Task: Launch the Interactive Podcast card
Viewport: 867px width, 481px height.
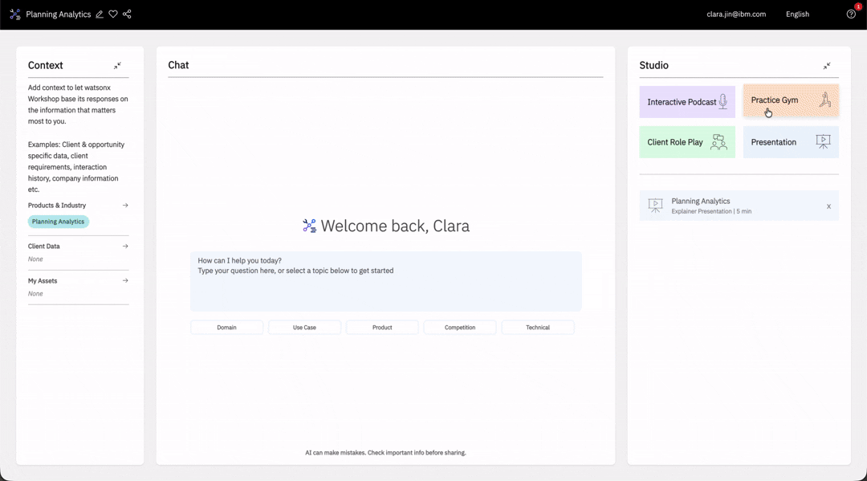Action: 687,102
